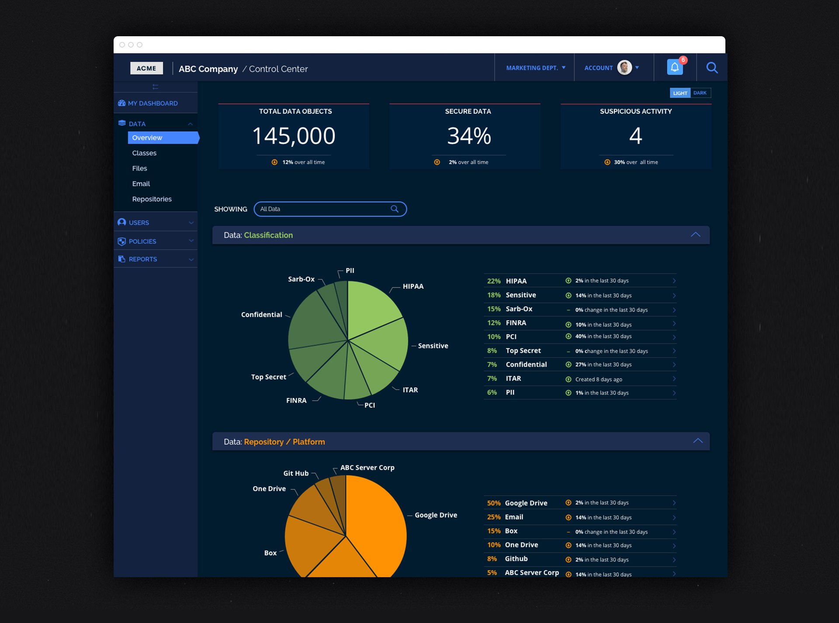839x623 pixels.
Task: Collapse the Data: Classification panel
Action: pyautogui.click(x=696, y=235)
